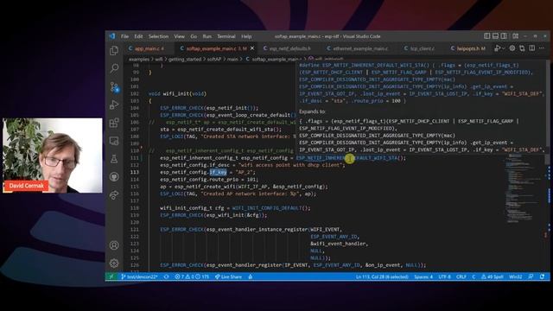Expand the 'wifi' breadcrumb segment

(159, 60)
